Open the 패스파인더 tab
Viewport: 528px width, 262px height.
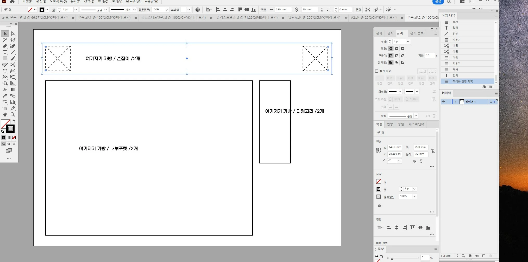pyautogui.click(x=416, y=124)
